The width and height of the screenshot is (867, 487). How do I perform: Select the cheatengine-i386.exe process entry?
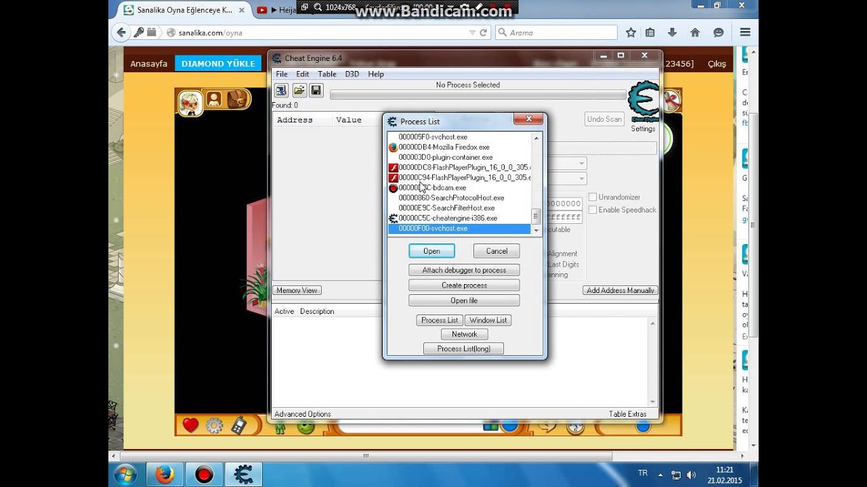(443, 218)
